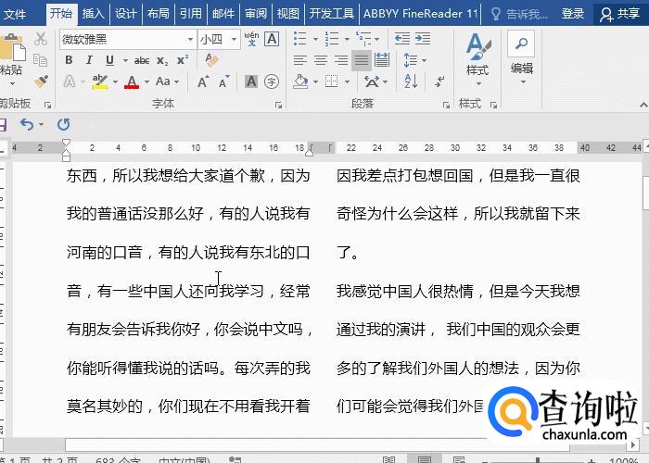Toggle underline formatting
This screenshot has width=649, height=463.
pyautogui.click(x=109, y=60)
